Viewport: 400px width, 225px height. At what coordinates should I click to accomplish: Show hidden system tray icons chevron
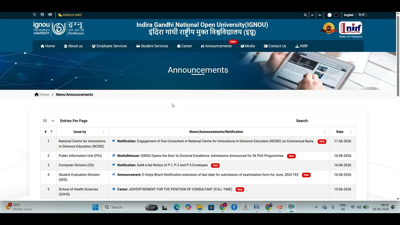(x=316, y=207)
